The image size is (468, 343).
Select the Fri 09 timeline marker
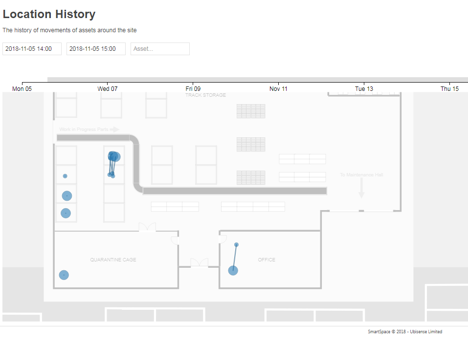193,88
